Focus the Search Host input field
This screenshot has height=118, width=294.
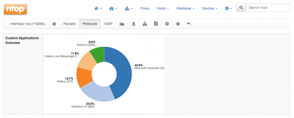coord(268,8)
